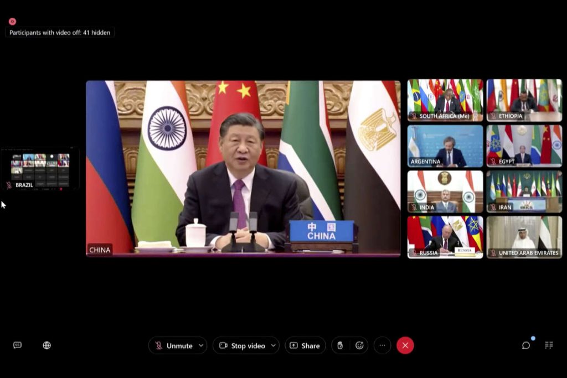
Task: Select the South Africa (Me) video tile
Action: pos(445,100)
